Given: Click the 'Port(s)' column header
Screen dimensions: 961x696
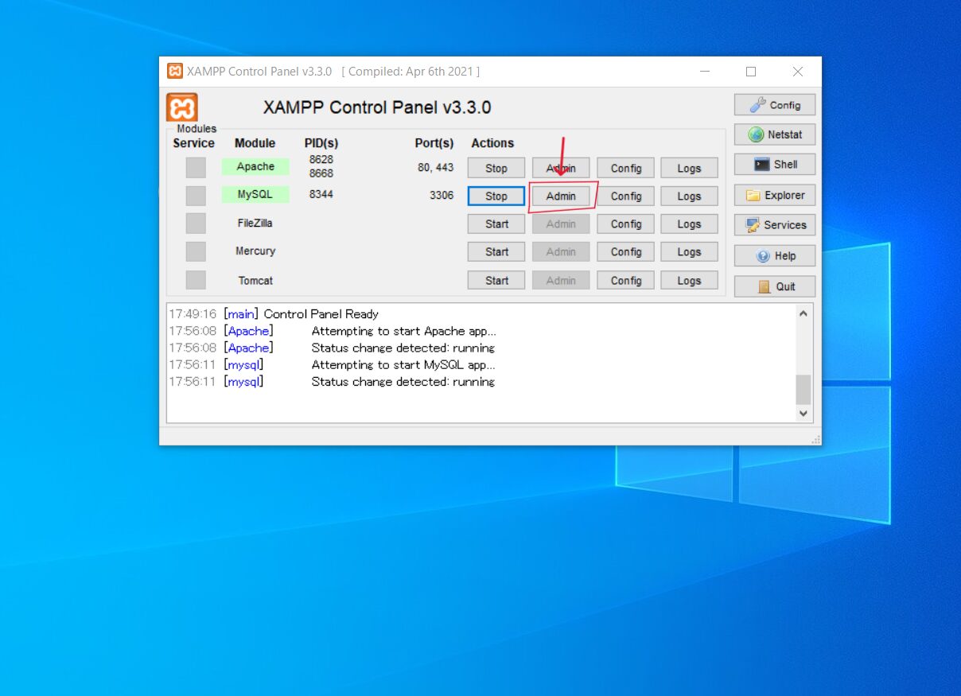Looking at the screenshot, I should 434,143.
